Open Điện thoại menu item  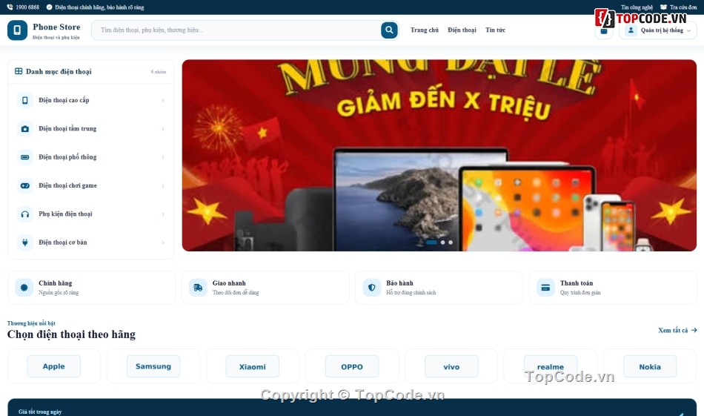462,30
